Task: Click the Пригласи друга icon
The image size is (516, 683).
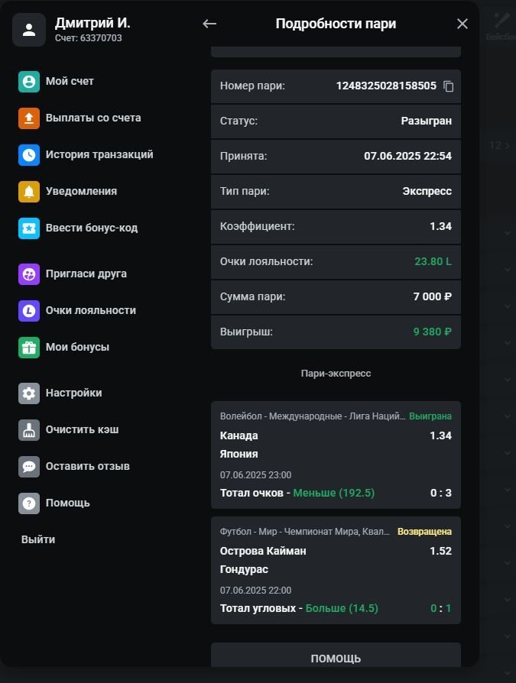Action: 29,274
